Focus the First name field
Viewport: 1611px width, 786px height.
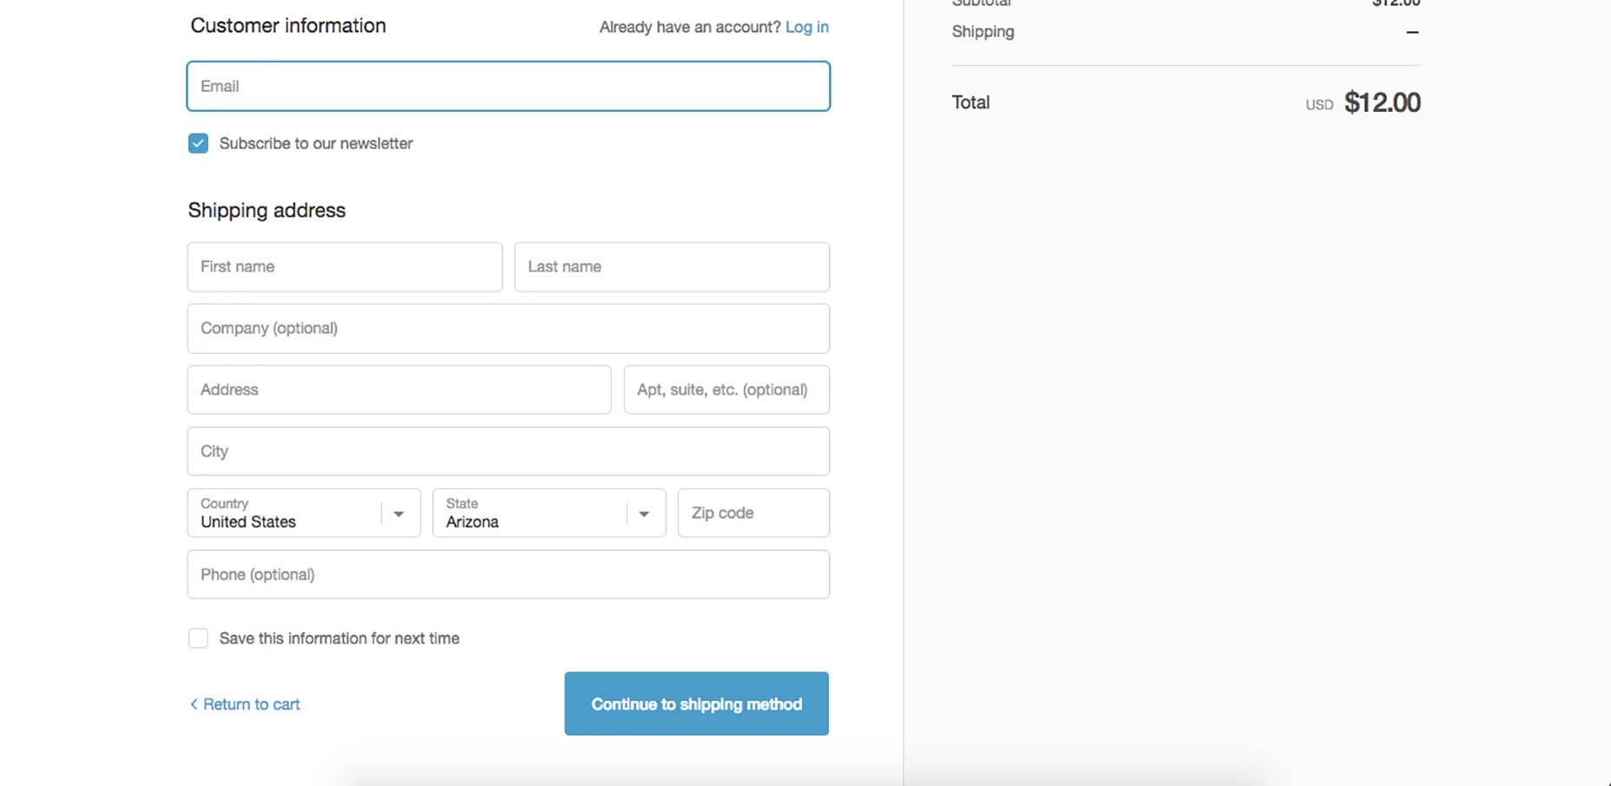pyautogui.click(x=345, y=266)
